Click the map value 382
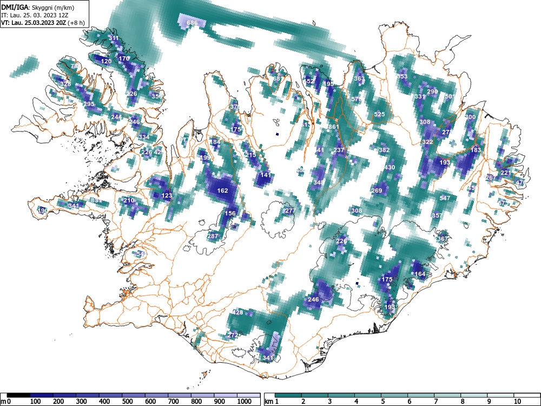Viewport: 541px width, 406px height. 384,150
